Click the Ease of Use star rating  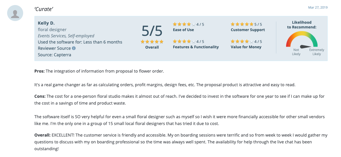[x=184, y=24]
